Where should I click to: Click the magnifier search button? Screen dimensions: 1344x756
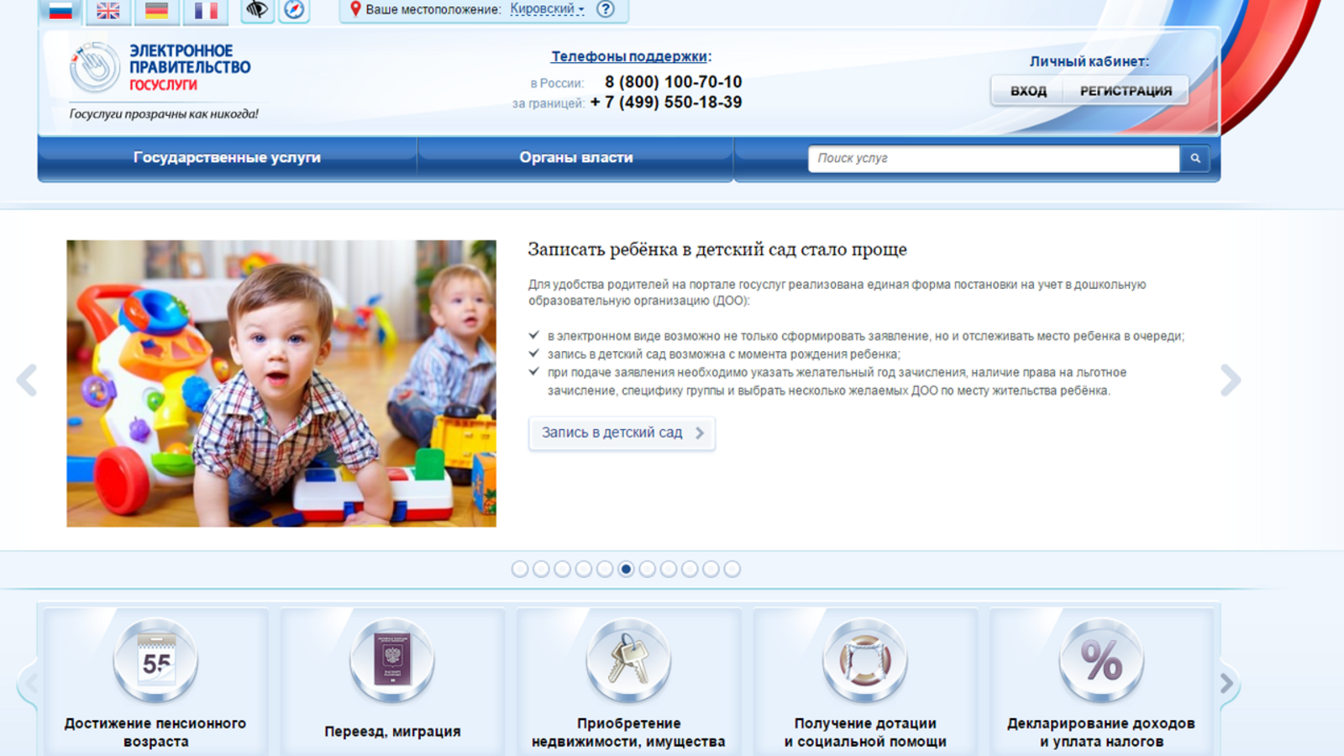tap(1194, 158)
